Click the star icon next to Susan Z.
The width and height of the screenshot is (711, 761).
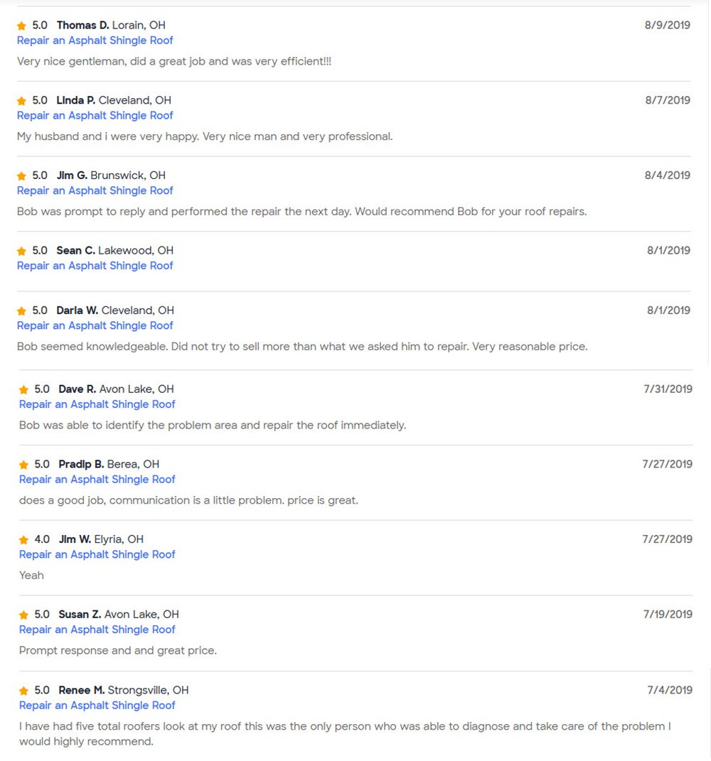point(23,615)
